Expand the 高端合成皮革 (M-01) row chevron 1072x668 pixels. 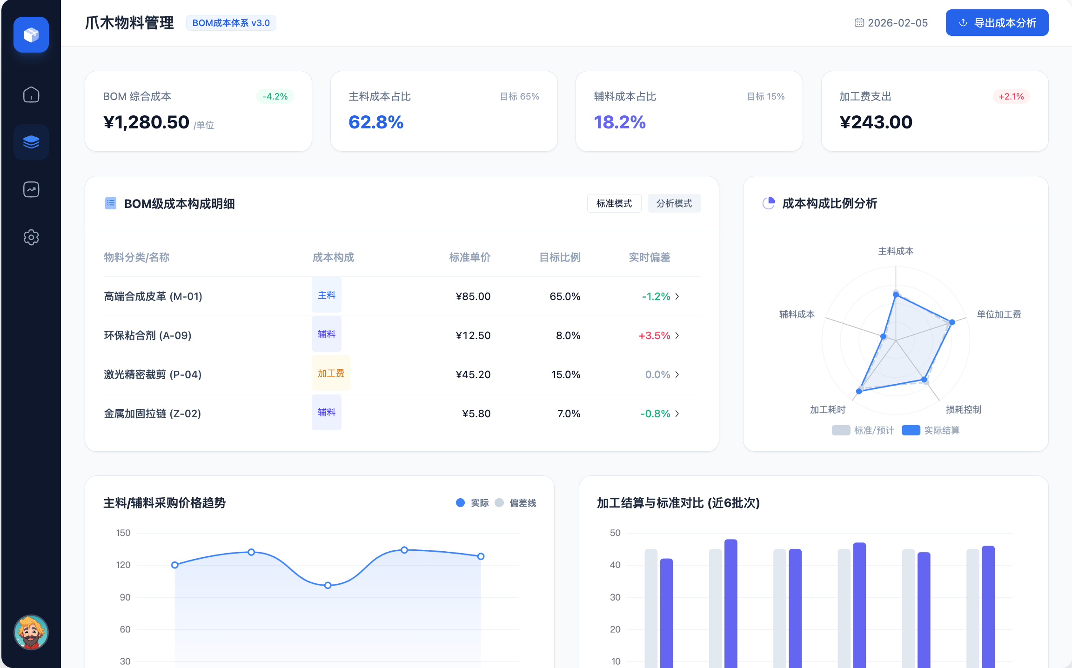677,296
